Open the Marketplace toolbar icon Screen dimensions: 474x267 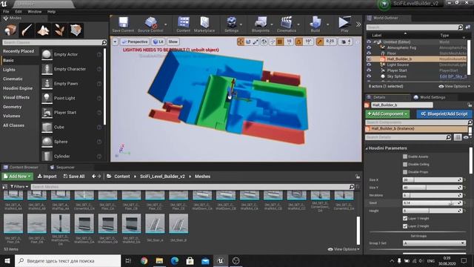coord(204,24)
